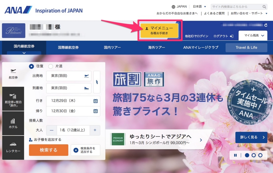Screen dimensions: 273x173
Task: Decrease adult passenger count
Action: [x=51, y=130]
